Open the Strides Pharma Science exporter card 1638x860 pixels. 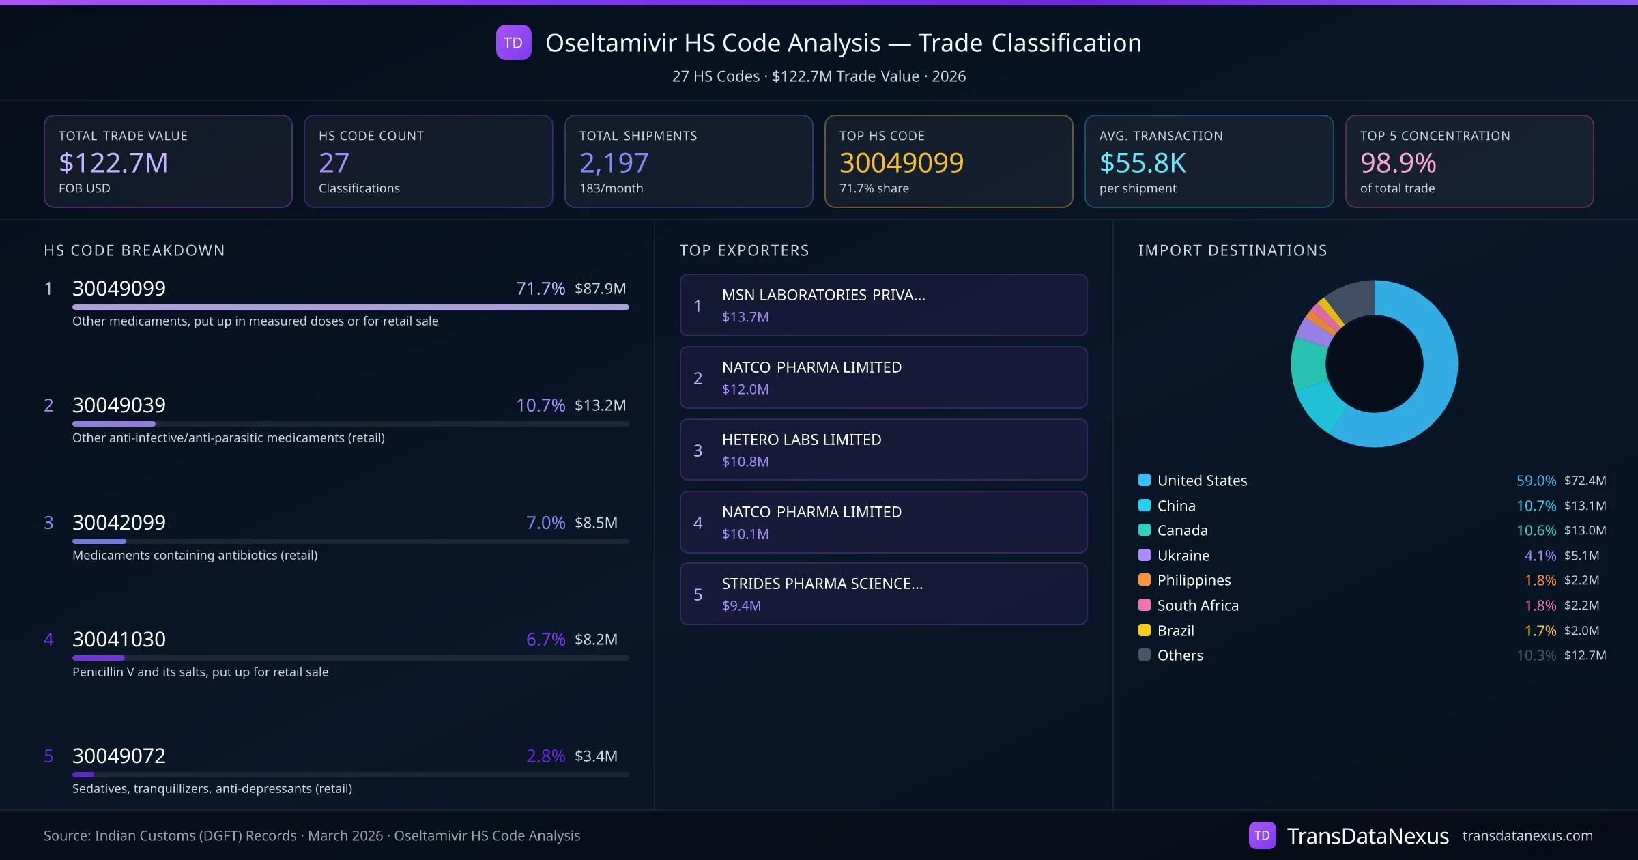[882, 594]
